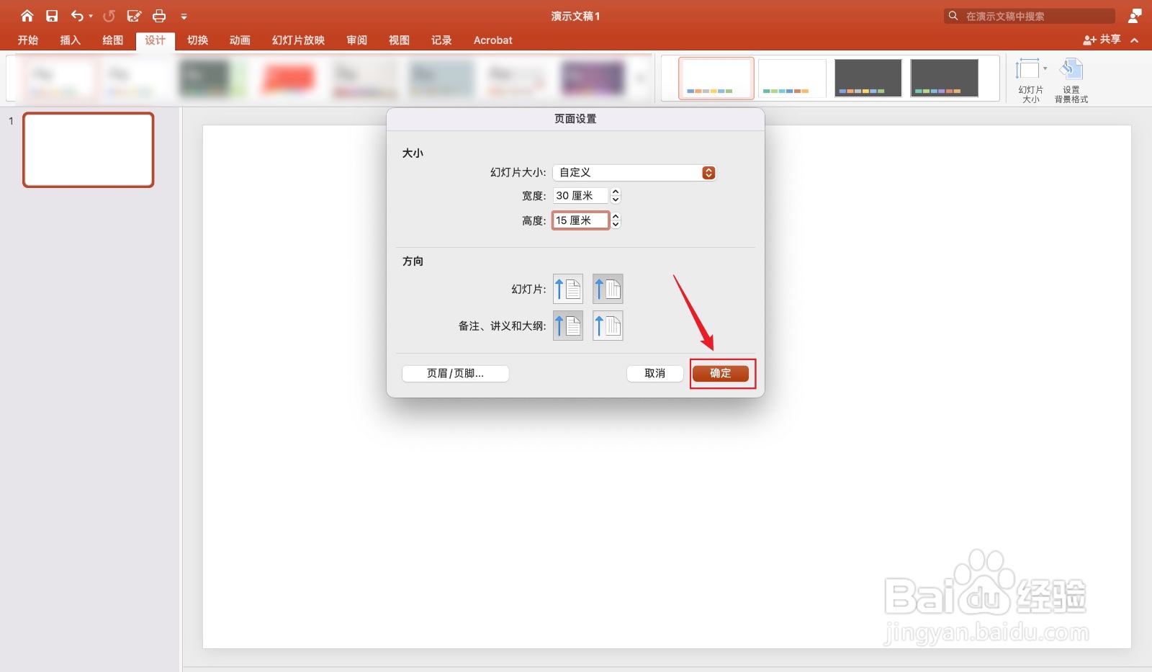This screenshot has width=1152, height=672.
Task: Click the Redo icon
Action: tap(109, 16)
